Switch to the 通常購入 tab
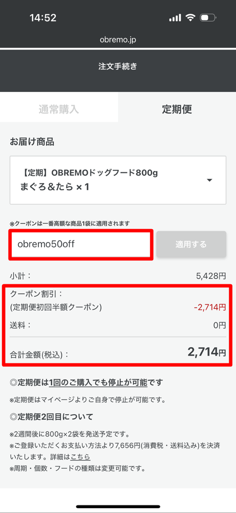Screen dimensions: 236x513 point(59,109)
